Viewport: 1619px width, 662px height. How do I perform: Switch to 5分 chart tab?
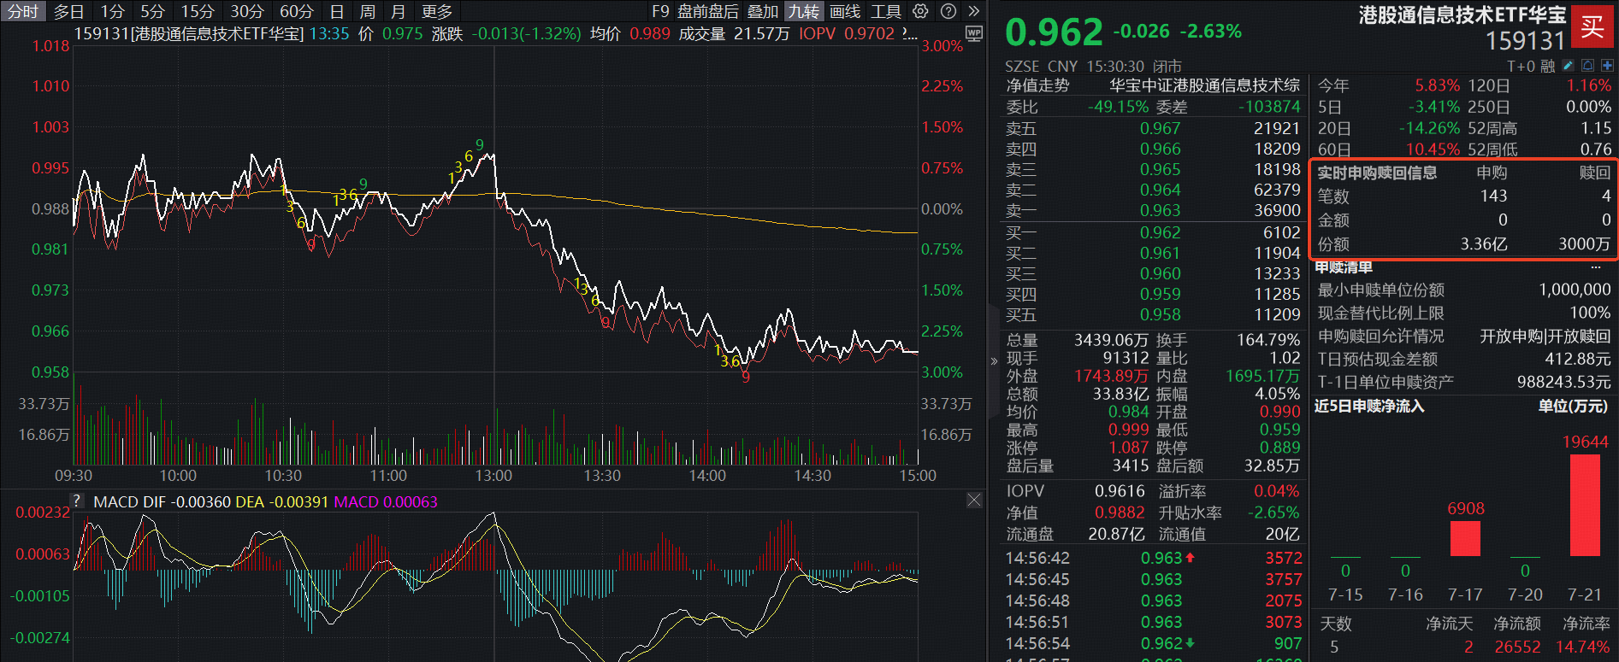click(153, 11)
